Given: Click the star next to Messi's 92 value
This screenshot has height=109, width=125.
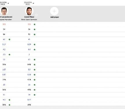Looking at the screenshot, I should pos(35,34).
